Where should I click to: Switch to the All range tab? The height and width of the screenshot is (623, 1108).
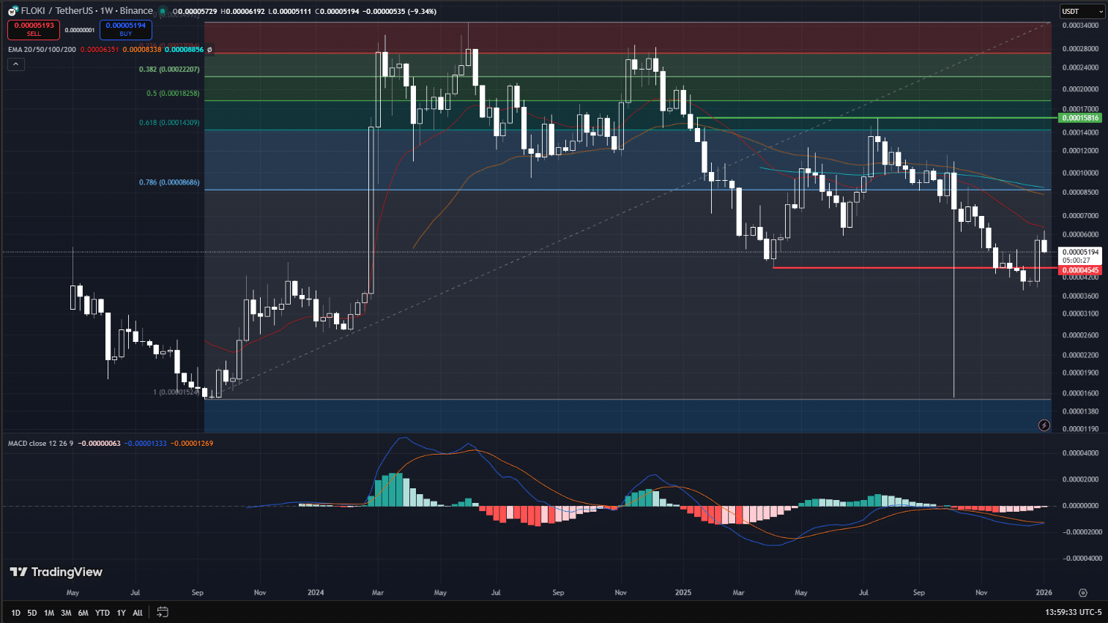[137, 612]
